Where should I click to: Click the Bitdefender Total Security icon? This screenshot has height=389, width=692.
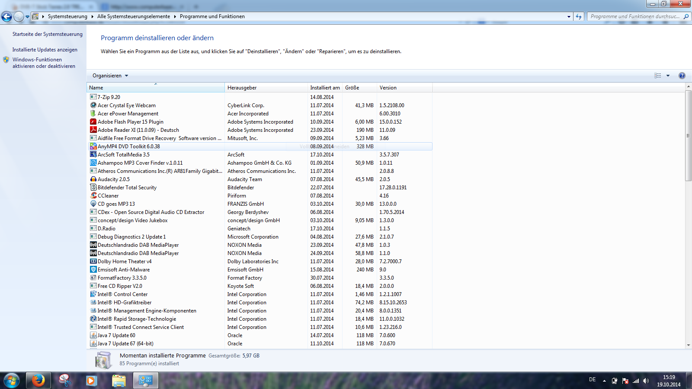[93, 188]
